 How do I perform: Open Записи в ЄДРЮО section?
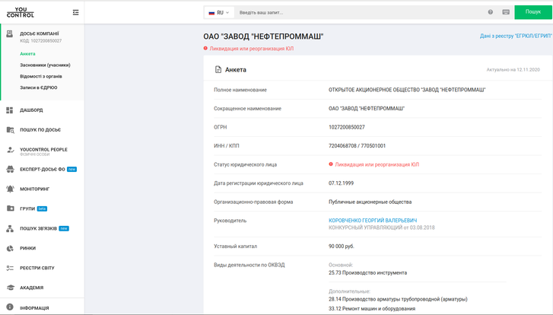tap(39, 87)
